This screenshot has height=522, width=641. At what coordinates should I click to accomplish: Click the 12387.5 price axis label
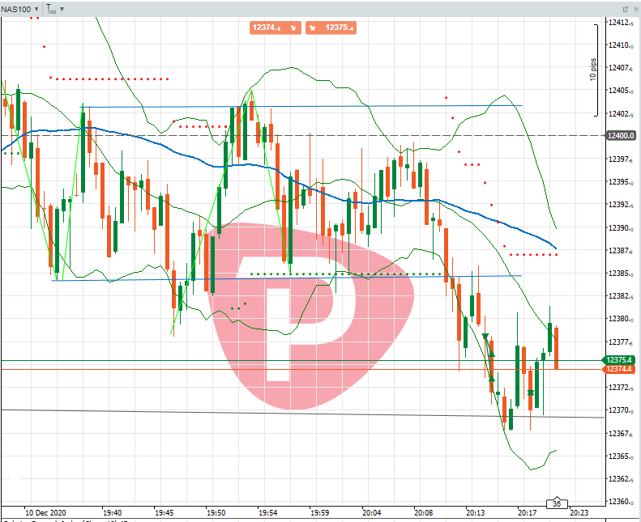point(621,251)
